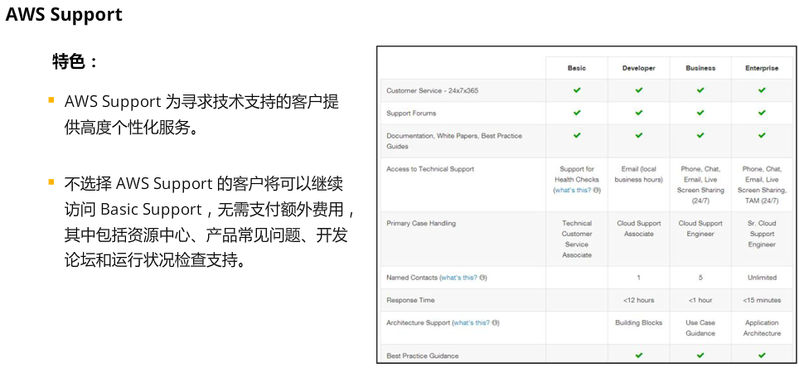Viewport: 799px width, 368px height.
Task: Select the Business column header
Action: 700,68
